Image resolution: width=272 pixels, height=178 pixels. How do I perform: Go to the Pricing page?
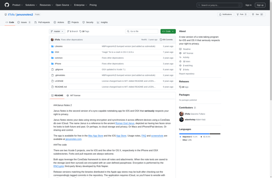coord(93,5)
